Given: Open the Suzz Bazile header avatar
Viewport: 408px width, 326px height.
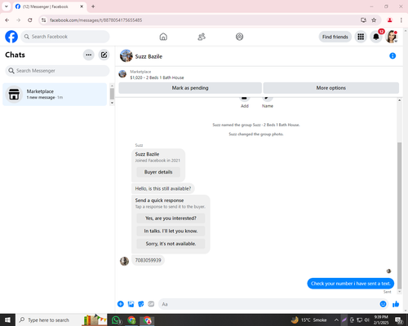Looking at the screenshot, I should 126,56.
